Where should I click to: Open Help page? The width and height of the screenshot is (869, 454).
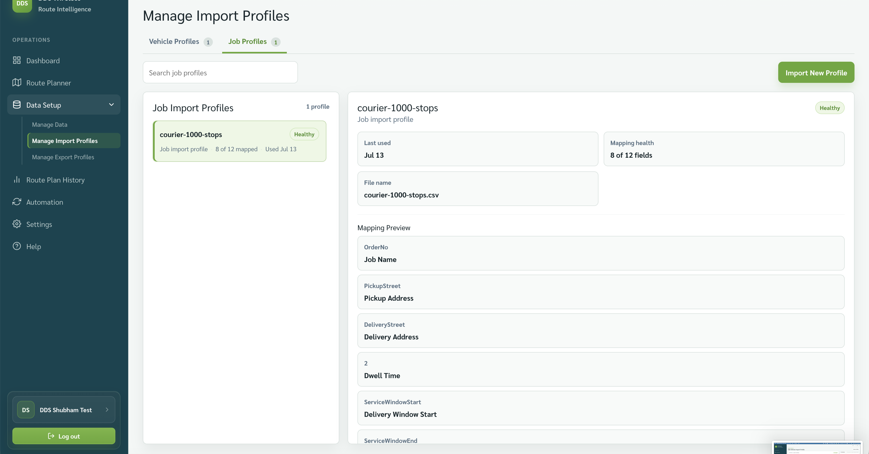tap(64, 247)
